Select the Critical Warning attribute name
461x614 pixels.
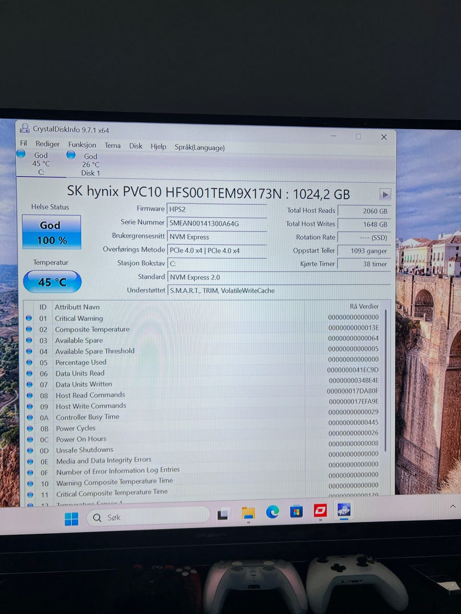click(x=79, y=319)
